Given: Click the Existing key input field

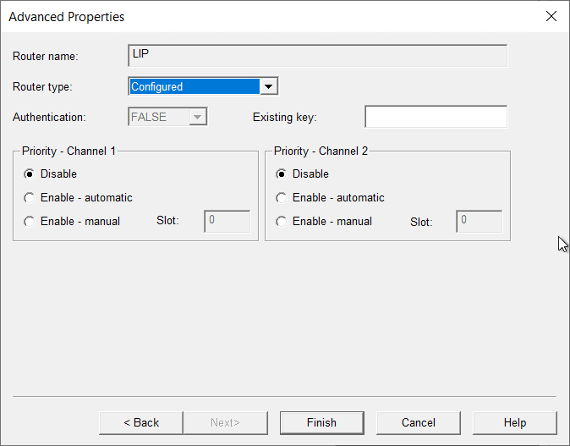Looking at the screenshot, I should (x=436, y=117).
